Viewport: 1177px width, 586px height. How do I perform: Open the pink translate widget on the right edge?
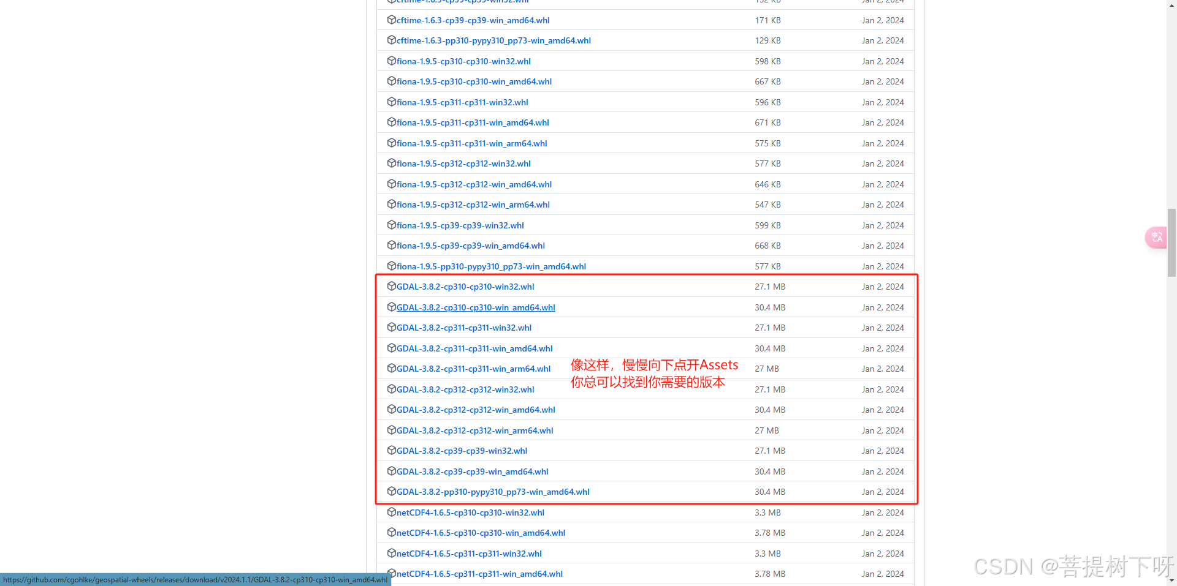coord(1155,237)
